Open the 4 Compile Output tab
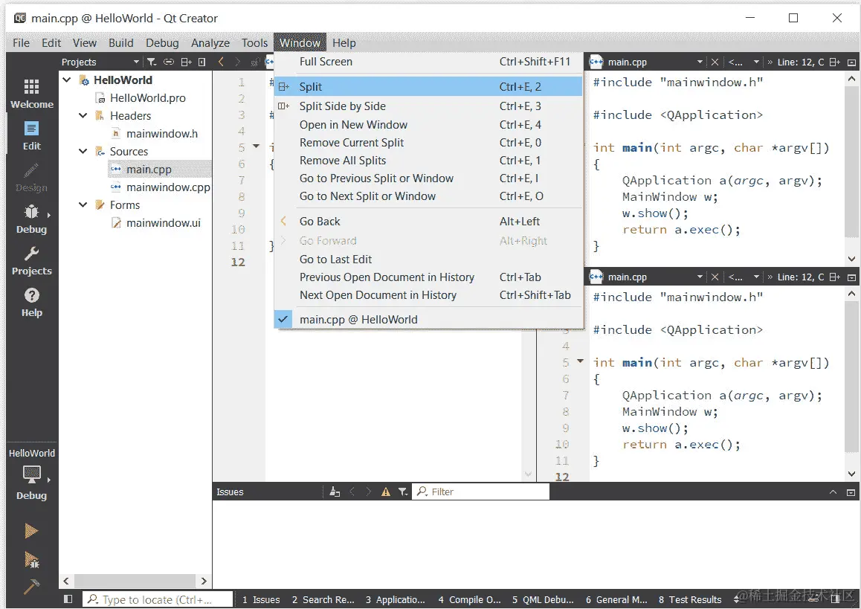 pos(469,599)
